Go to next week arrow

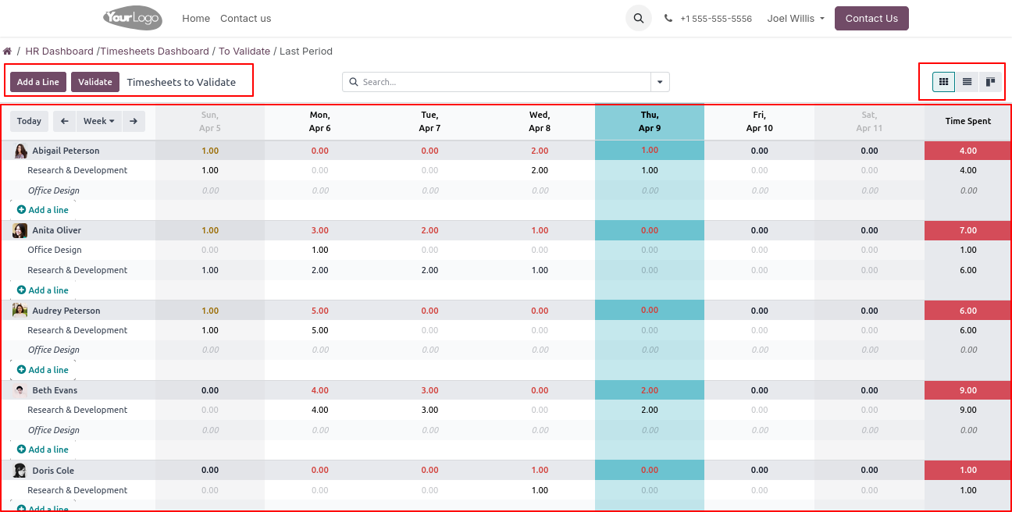(134, 121)
